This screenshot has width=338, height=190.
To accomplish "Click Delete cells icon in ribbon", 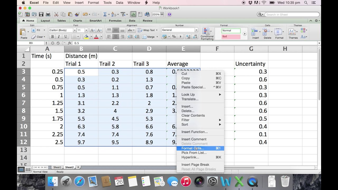I will pyautogui.click(x=266, y=32).
